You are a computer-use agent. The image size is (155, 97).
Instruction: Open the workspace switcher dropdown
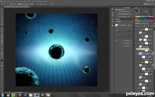click(149, 4)
